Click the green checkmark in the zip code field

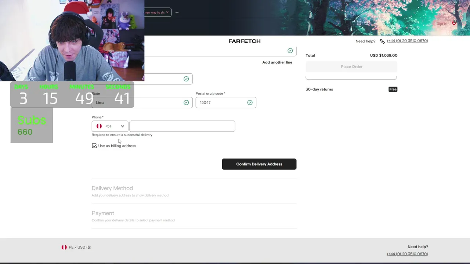[250, 103]
